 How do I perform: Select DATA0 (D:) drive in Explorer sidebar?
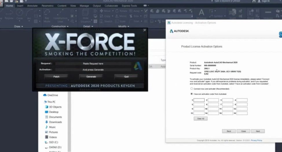click(53, 147)
